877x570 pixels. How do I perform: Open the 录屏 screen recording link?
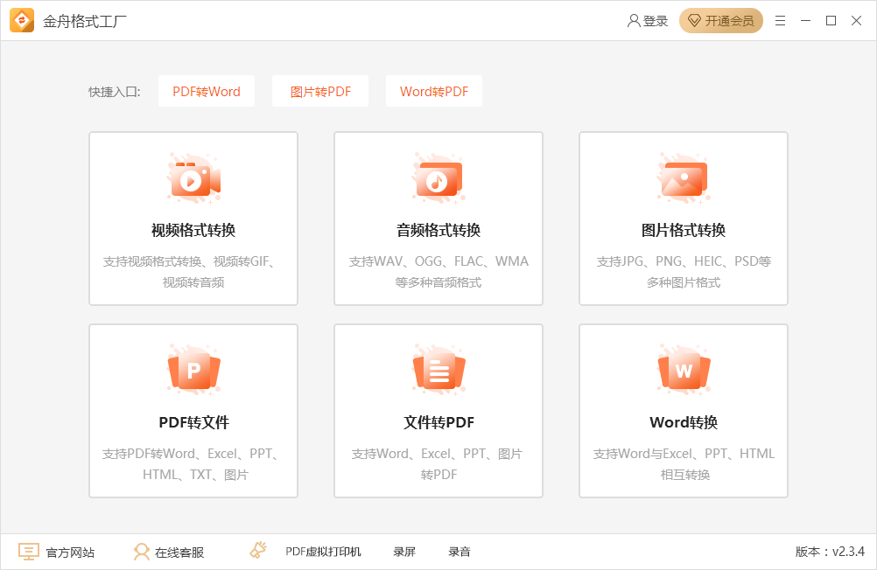(x=404, y=552)
